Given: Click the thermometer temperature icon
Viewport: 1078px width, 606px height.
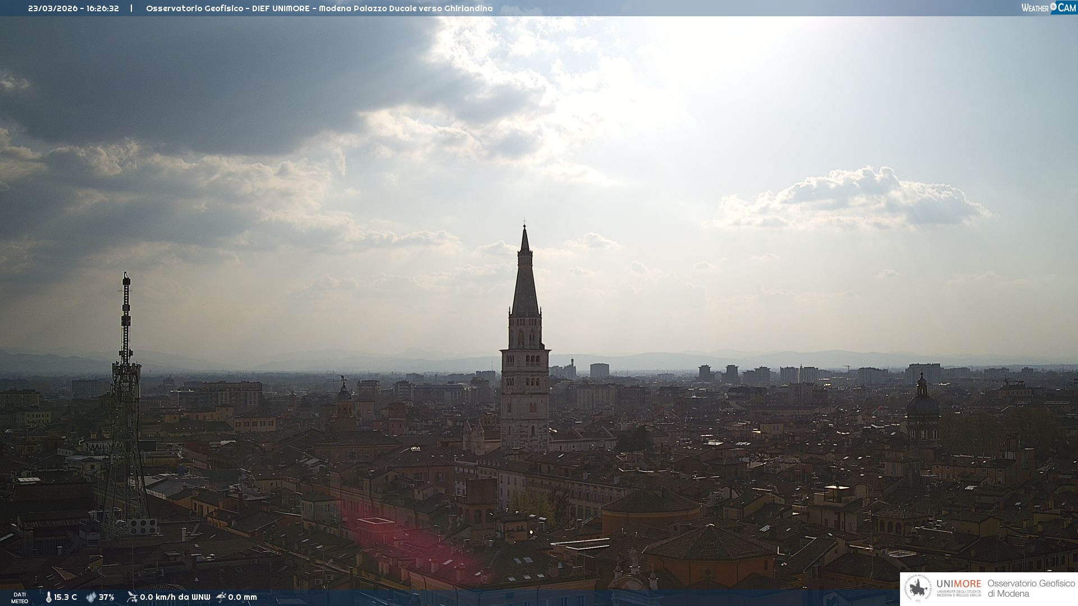Looking at the screenshot, I should coord(48,597).
